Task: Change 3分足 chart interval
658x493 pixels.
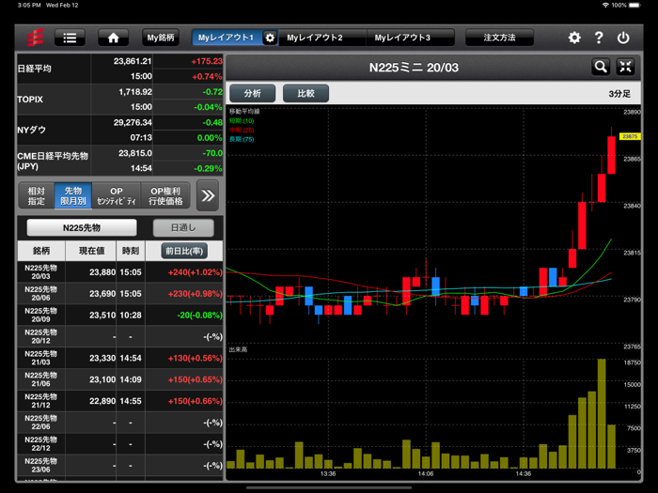Action: 619,94
